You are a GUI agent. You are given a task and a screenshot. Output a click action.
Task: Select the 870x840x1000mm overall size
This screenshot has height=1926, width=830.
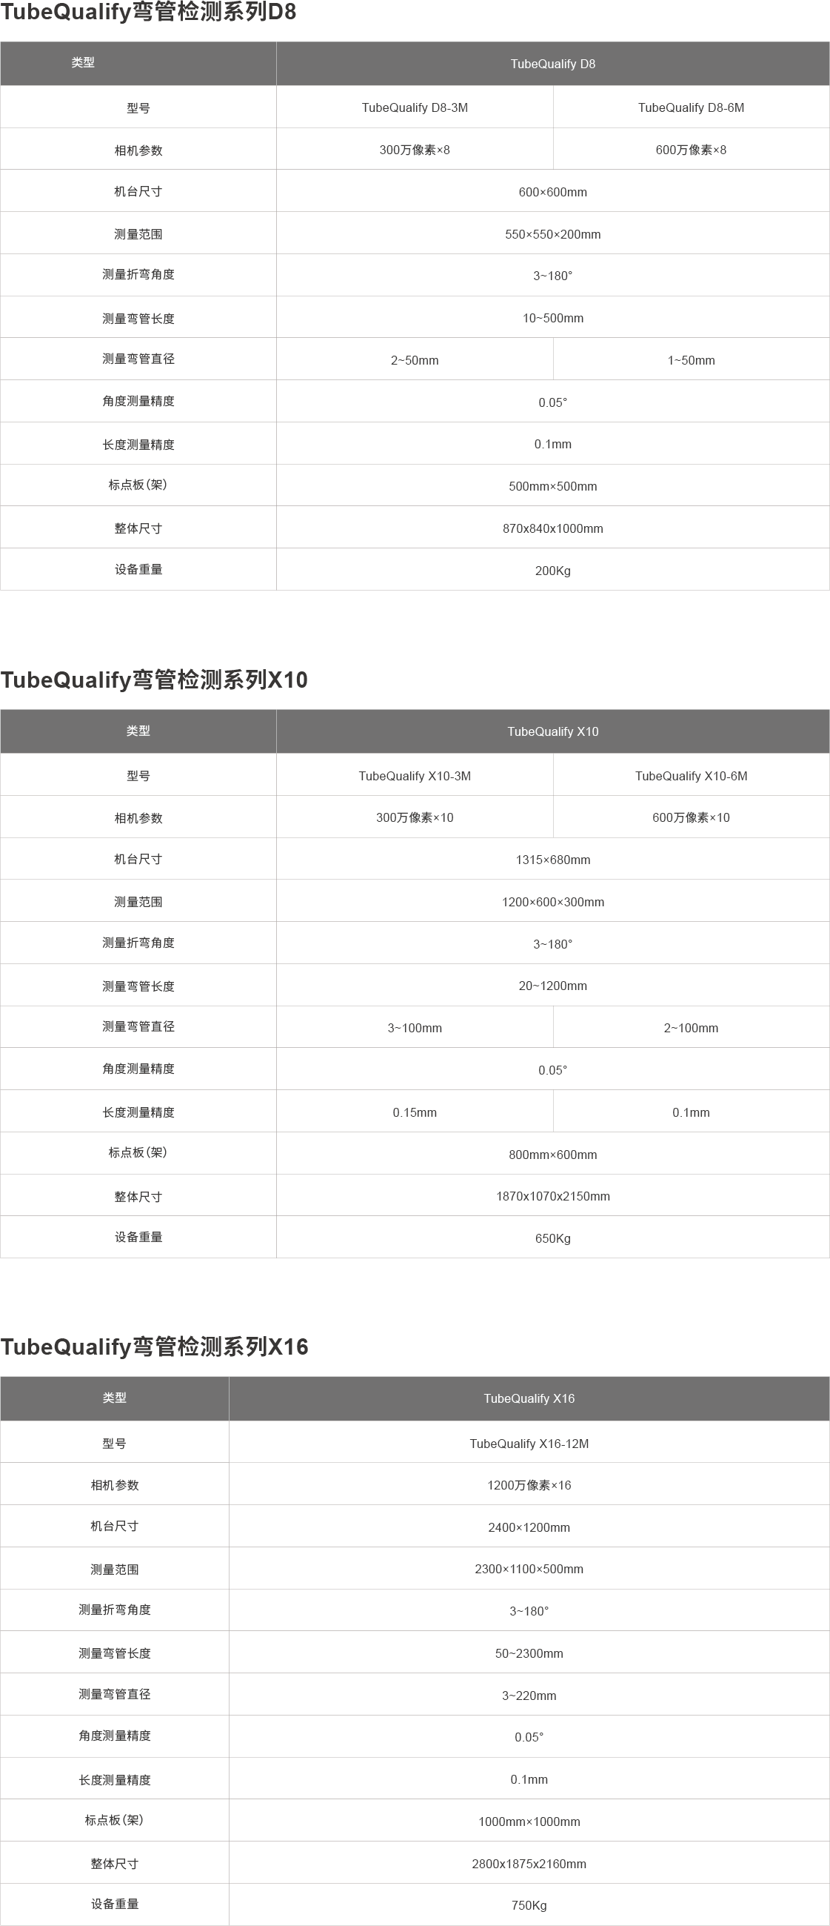tap(553, 528)
